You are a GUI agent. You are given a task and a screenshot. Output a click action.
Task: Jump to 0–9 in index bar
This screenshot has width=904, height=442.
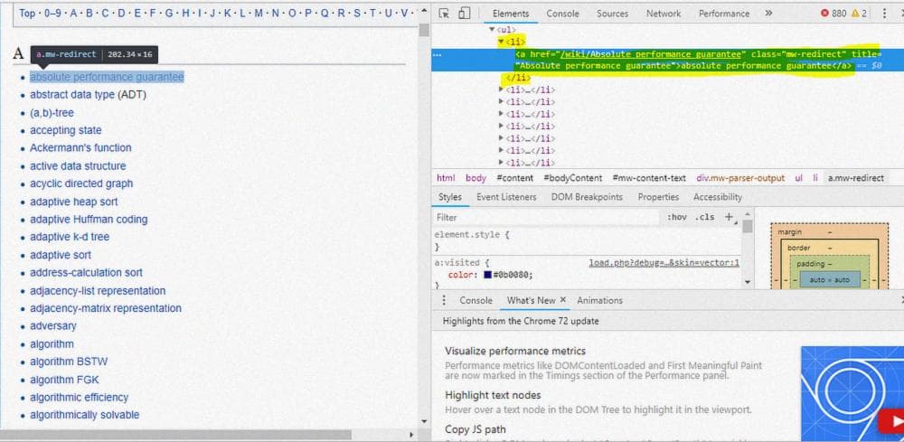[52, 13]
